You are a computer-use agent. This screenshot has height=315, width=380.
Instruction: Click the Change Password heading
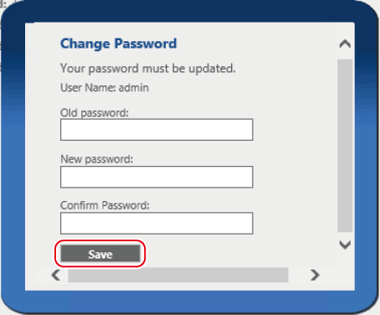coord(119,44)
